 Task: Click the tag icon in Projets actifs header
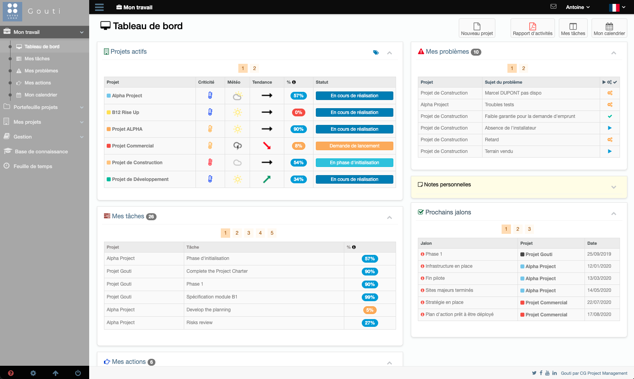tap(376, 52)
